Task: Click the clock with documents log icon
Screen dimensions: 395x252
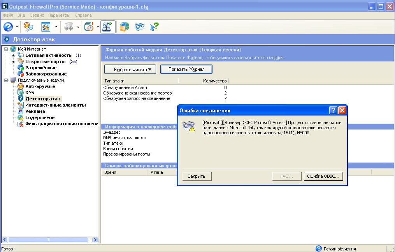Action: coord(89,27)
